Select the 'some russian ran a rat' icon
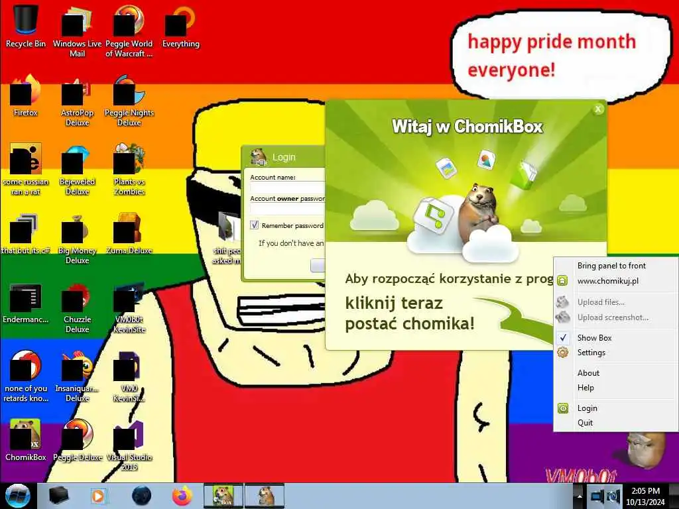Viewport: 679px width, 509px height. (x=26, y=169)
